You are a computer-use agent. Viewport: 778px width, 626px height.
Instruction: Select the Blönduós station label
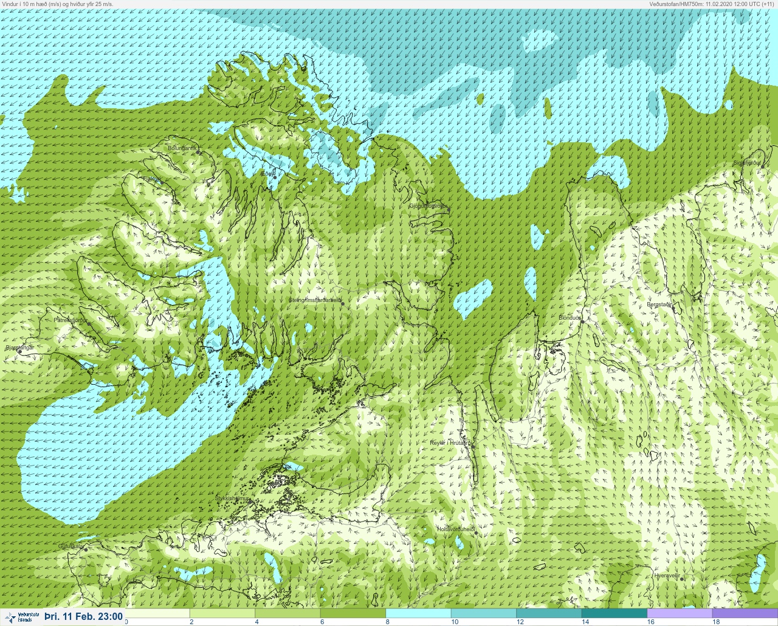point(570,318)
